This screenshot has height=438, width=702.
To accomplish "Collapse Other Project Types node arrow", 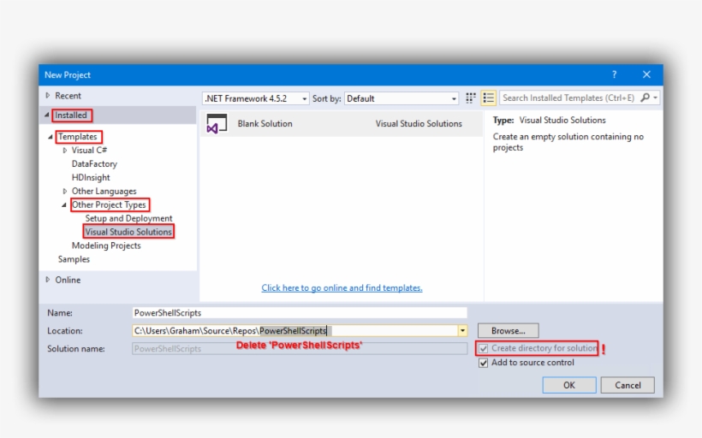I will tap(64, 205).
